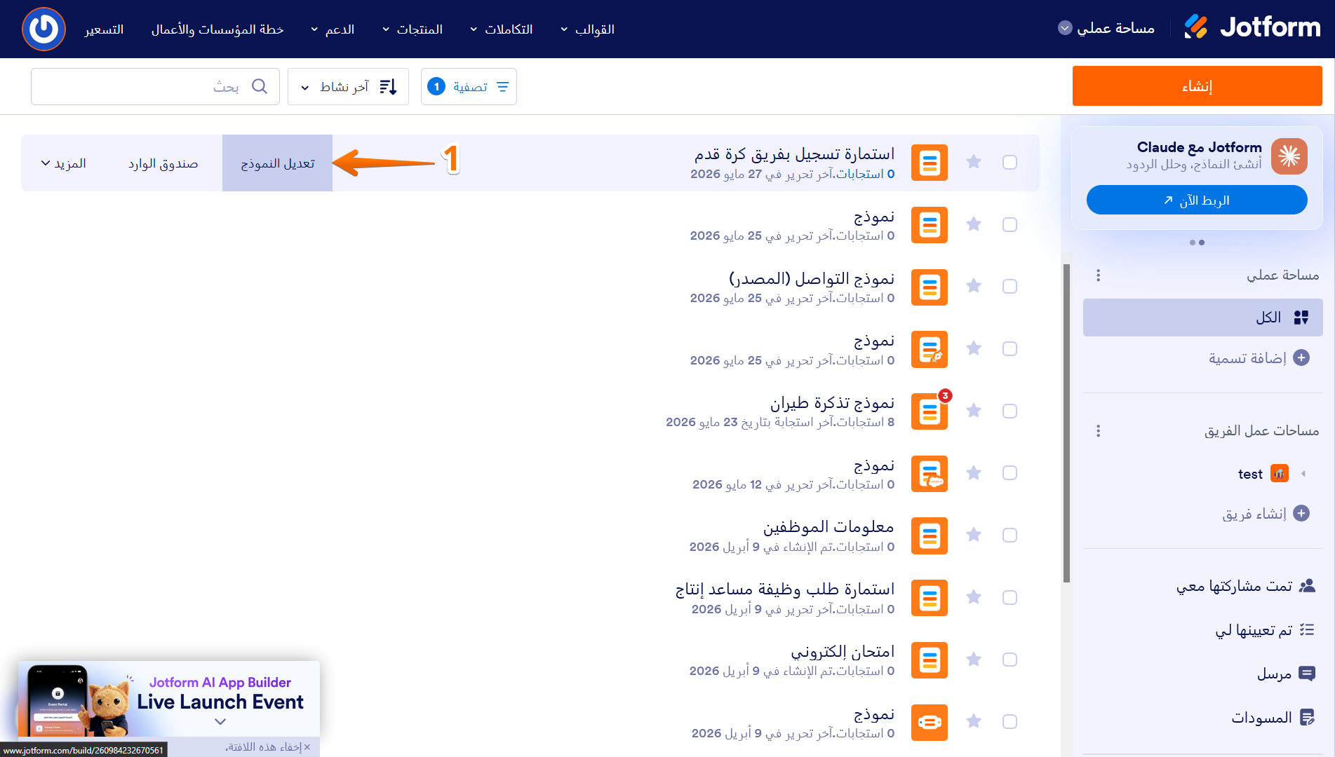
Task: Click the Jotform logo
Action: (1252, 28)
